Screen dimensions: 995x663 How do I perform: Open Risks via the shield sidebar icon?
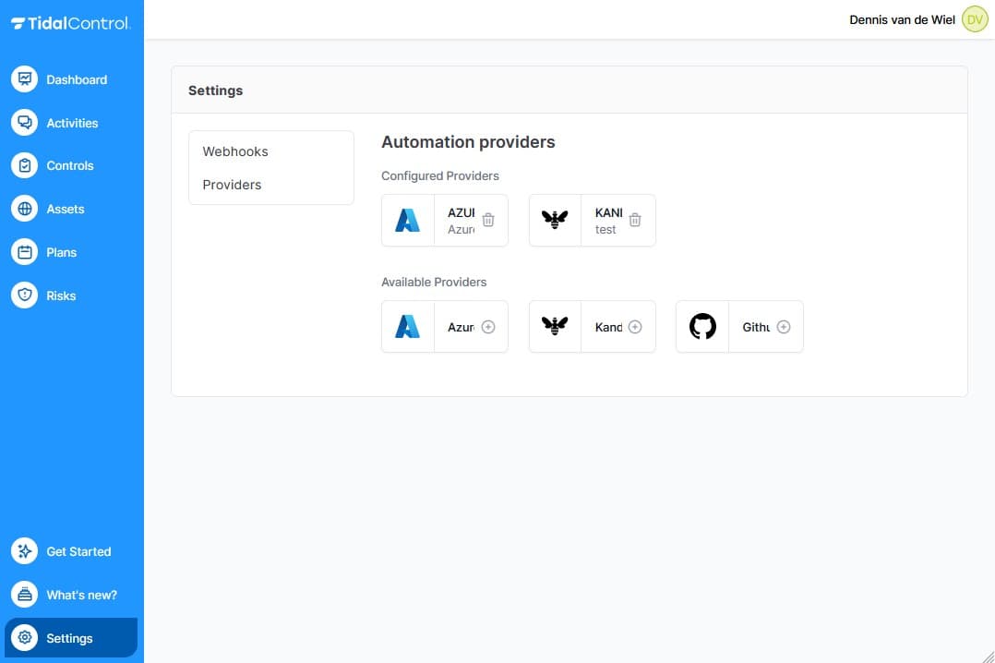click(x=24, y=295)
